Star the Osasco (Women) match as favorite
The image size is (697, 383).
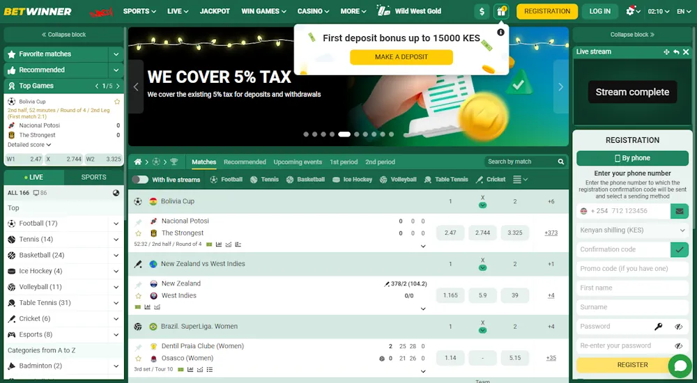coord(138,359)
